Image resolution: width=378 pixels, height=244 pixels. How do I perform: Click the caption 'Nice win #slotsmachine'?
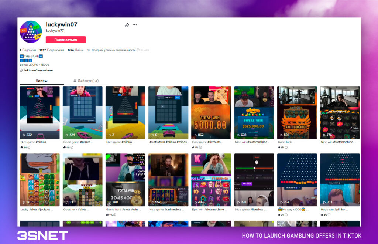tap(252, 141)
